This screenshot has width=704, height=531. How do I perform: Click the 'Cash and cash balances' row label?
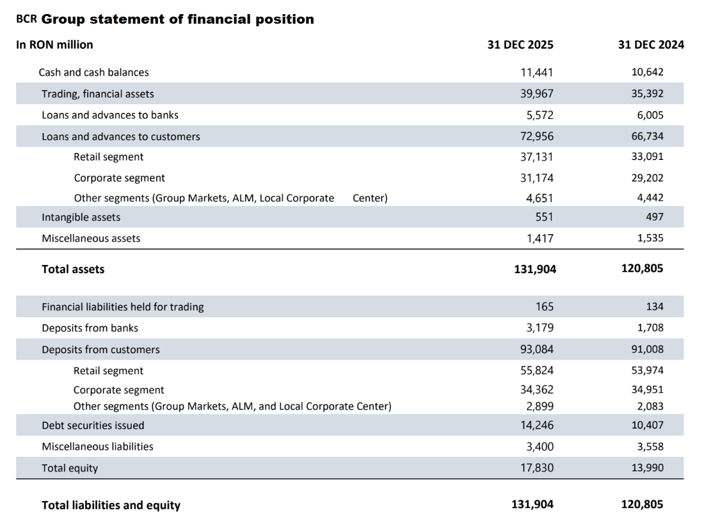93,72
